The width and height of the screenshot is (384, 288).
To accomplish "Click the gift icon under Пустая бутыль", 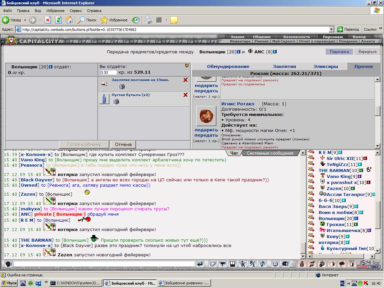I will (116, 101).
